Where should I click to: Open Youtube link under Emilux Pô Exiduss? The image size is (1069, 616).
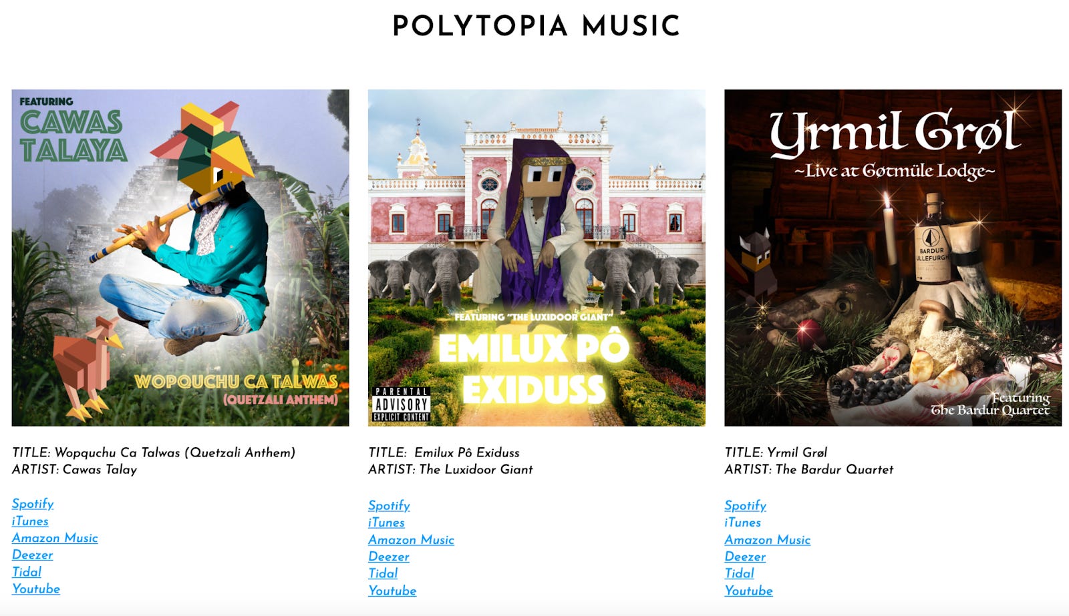(392, 591)
